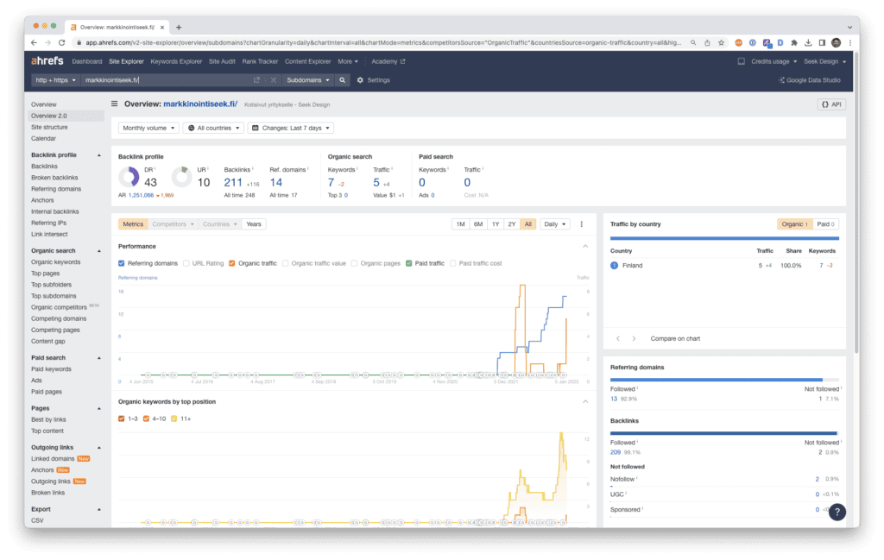Image resolution: width=884 pixels, height=560 pixels.
Task: Toggle the 4–10 position checkbox
Action: click(146, 418)
